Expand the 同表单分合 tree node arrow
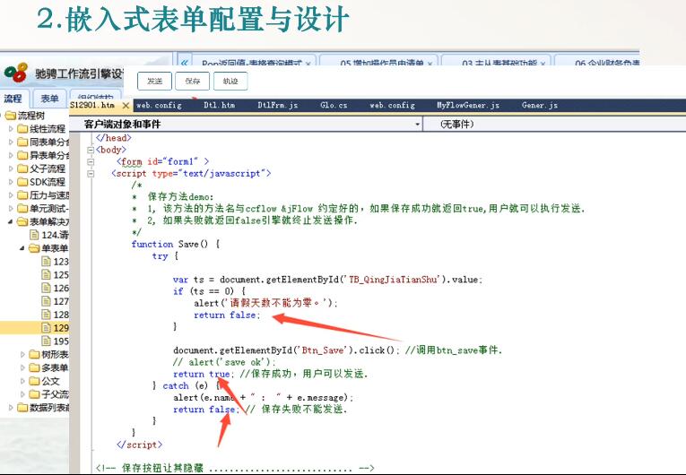Screen dimensions: 686x475 coord(11,142)
